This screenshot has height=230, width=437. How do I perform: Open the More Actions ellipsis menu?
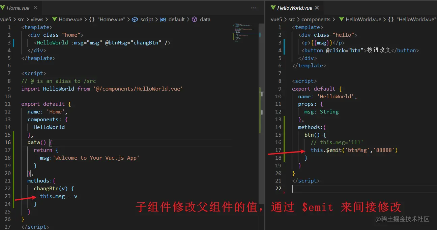[254, 8]
